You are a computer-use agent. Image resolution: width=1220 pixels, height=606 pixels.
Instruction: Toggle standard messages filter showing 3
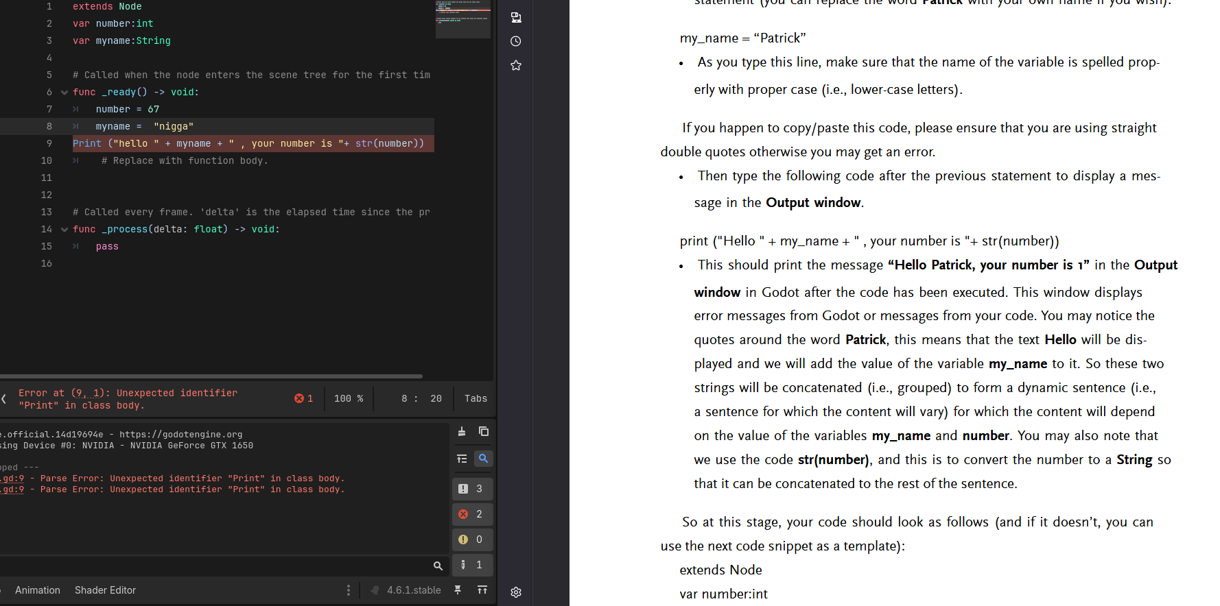[x=472, y=489]
